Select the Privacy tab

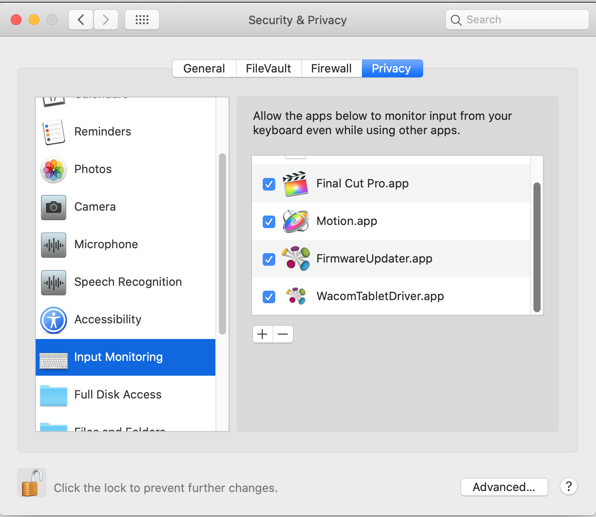(392, 68)
